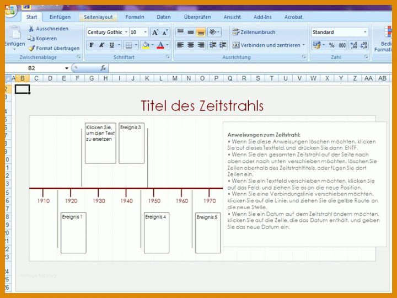Viewport: 397px width, 298px height.
Task: Apply thousands separator 000 format
Action: point(342,45)
